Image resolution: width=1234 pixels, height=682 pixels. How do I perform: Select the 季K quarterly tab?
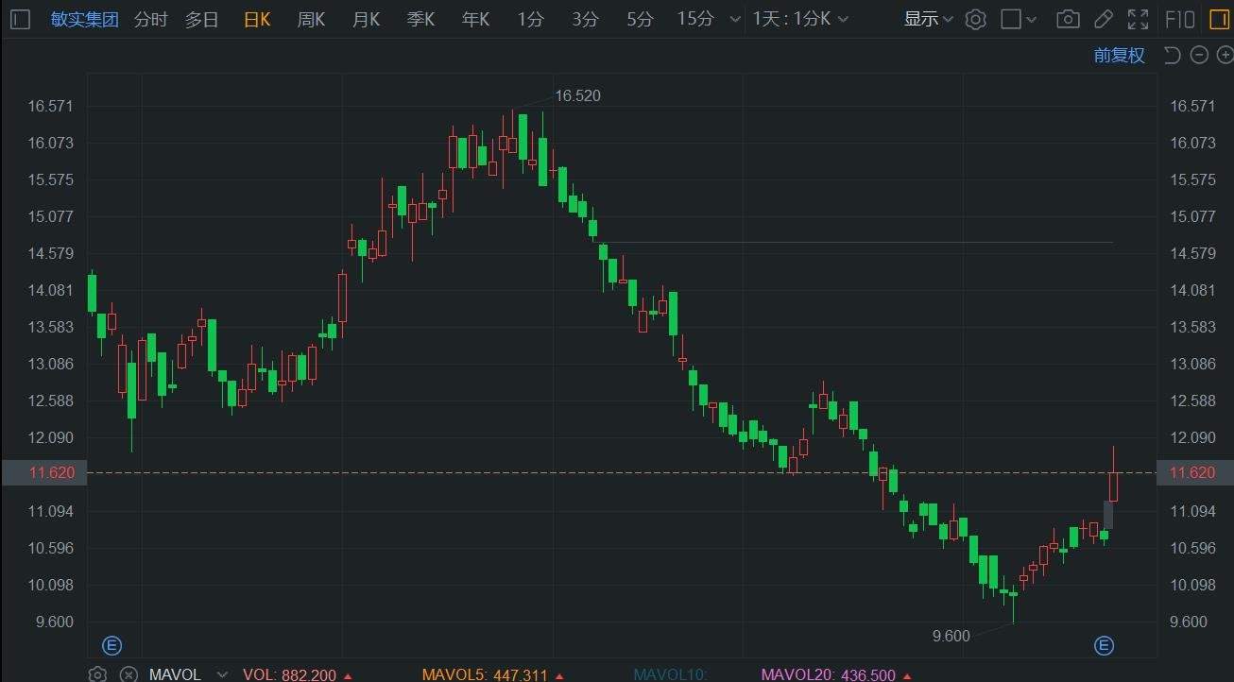[420, 19]
